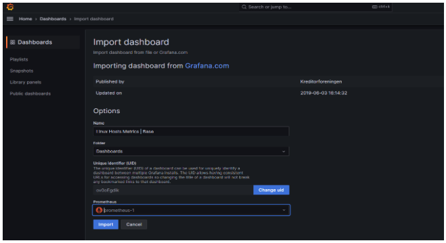Click the Prometheus datasource flame icon

pos(99,210)
